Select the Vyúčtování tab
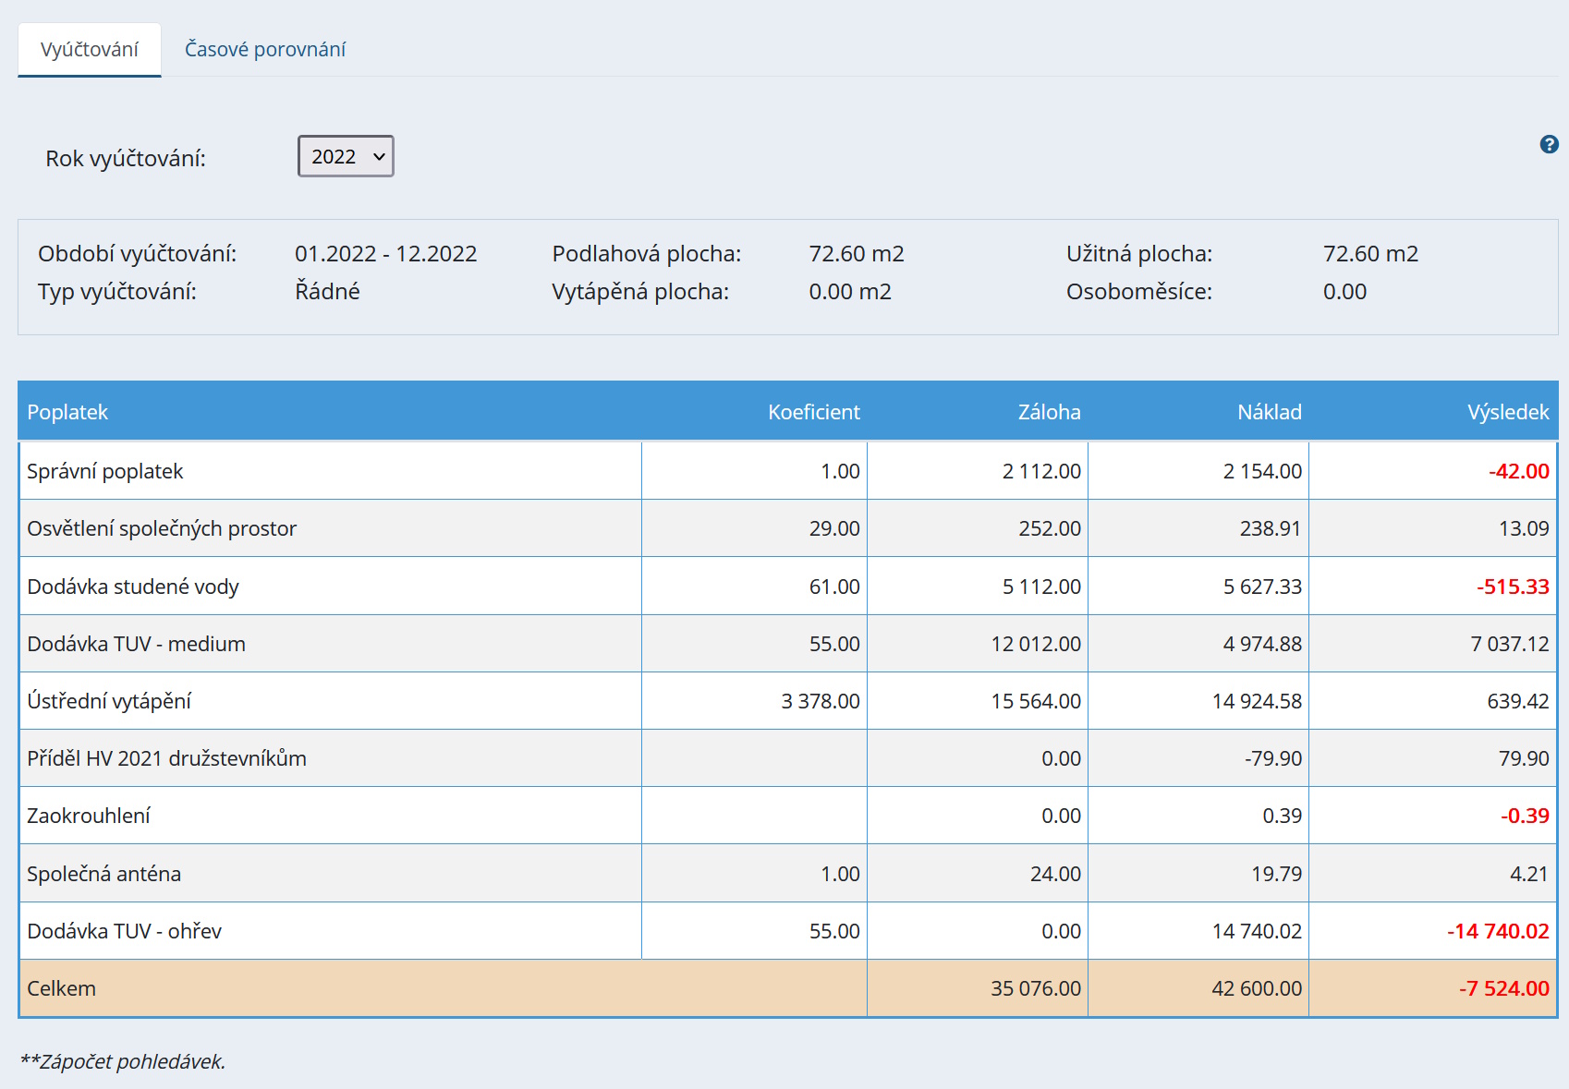 90,50
